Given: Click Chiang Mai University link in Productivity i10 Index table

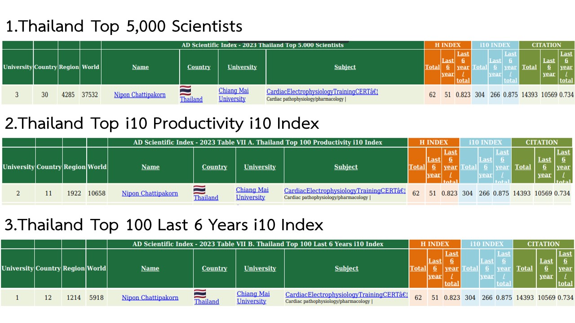Looking at the screenshot, I should coord(252,193).
